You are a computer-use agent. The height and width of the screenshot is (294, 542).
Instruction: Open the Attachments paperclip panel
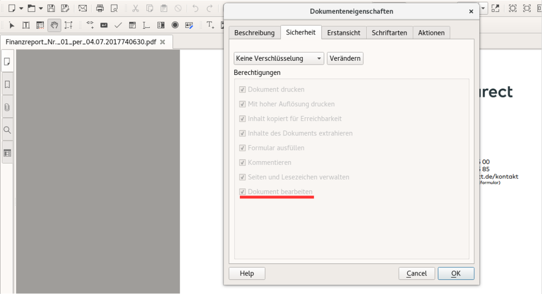tap(8, 107)
